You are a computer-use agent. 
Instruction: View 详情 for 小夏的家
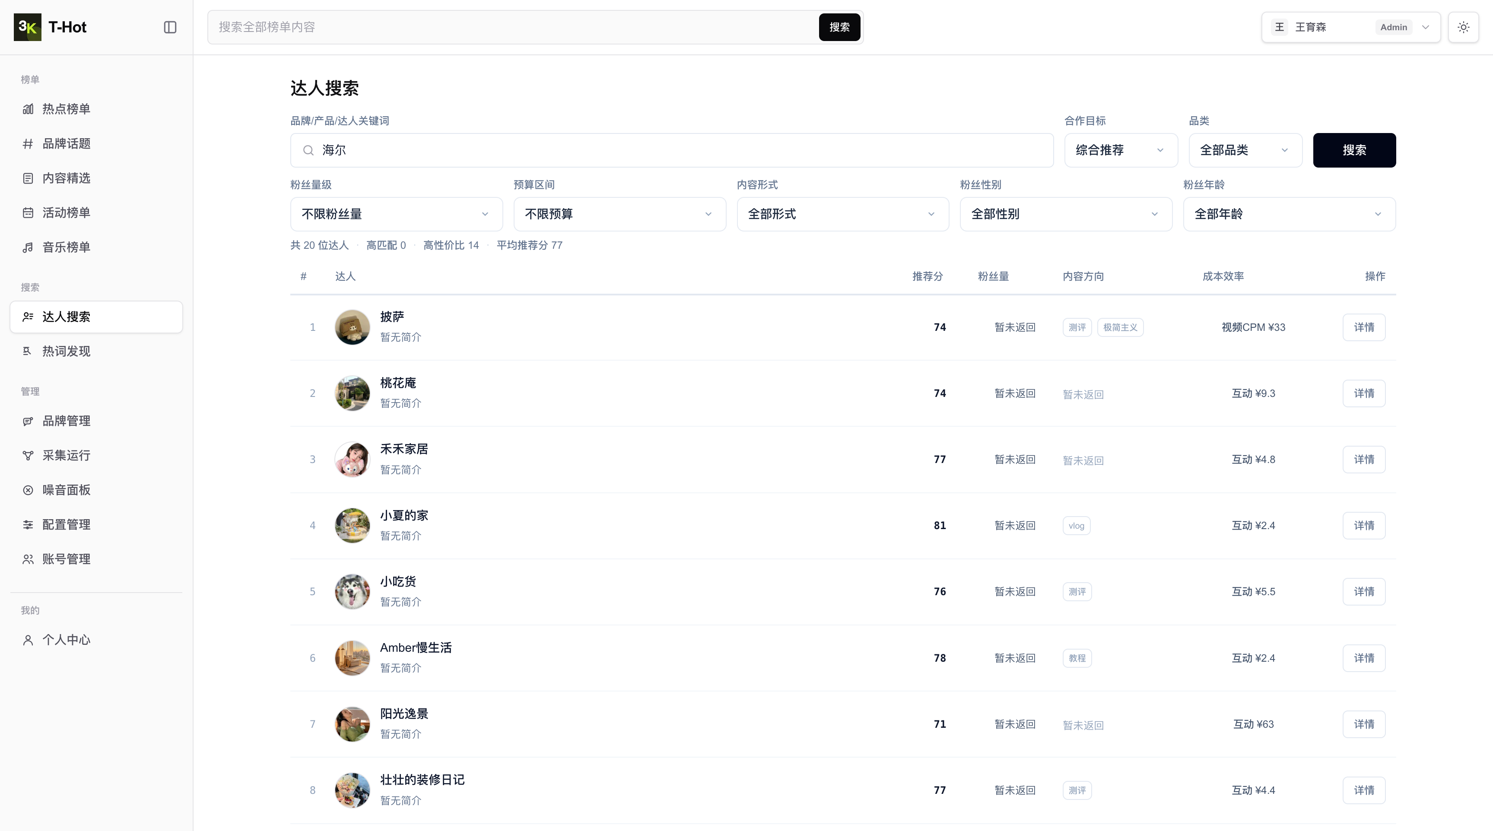[x=1364, y=526]
